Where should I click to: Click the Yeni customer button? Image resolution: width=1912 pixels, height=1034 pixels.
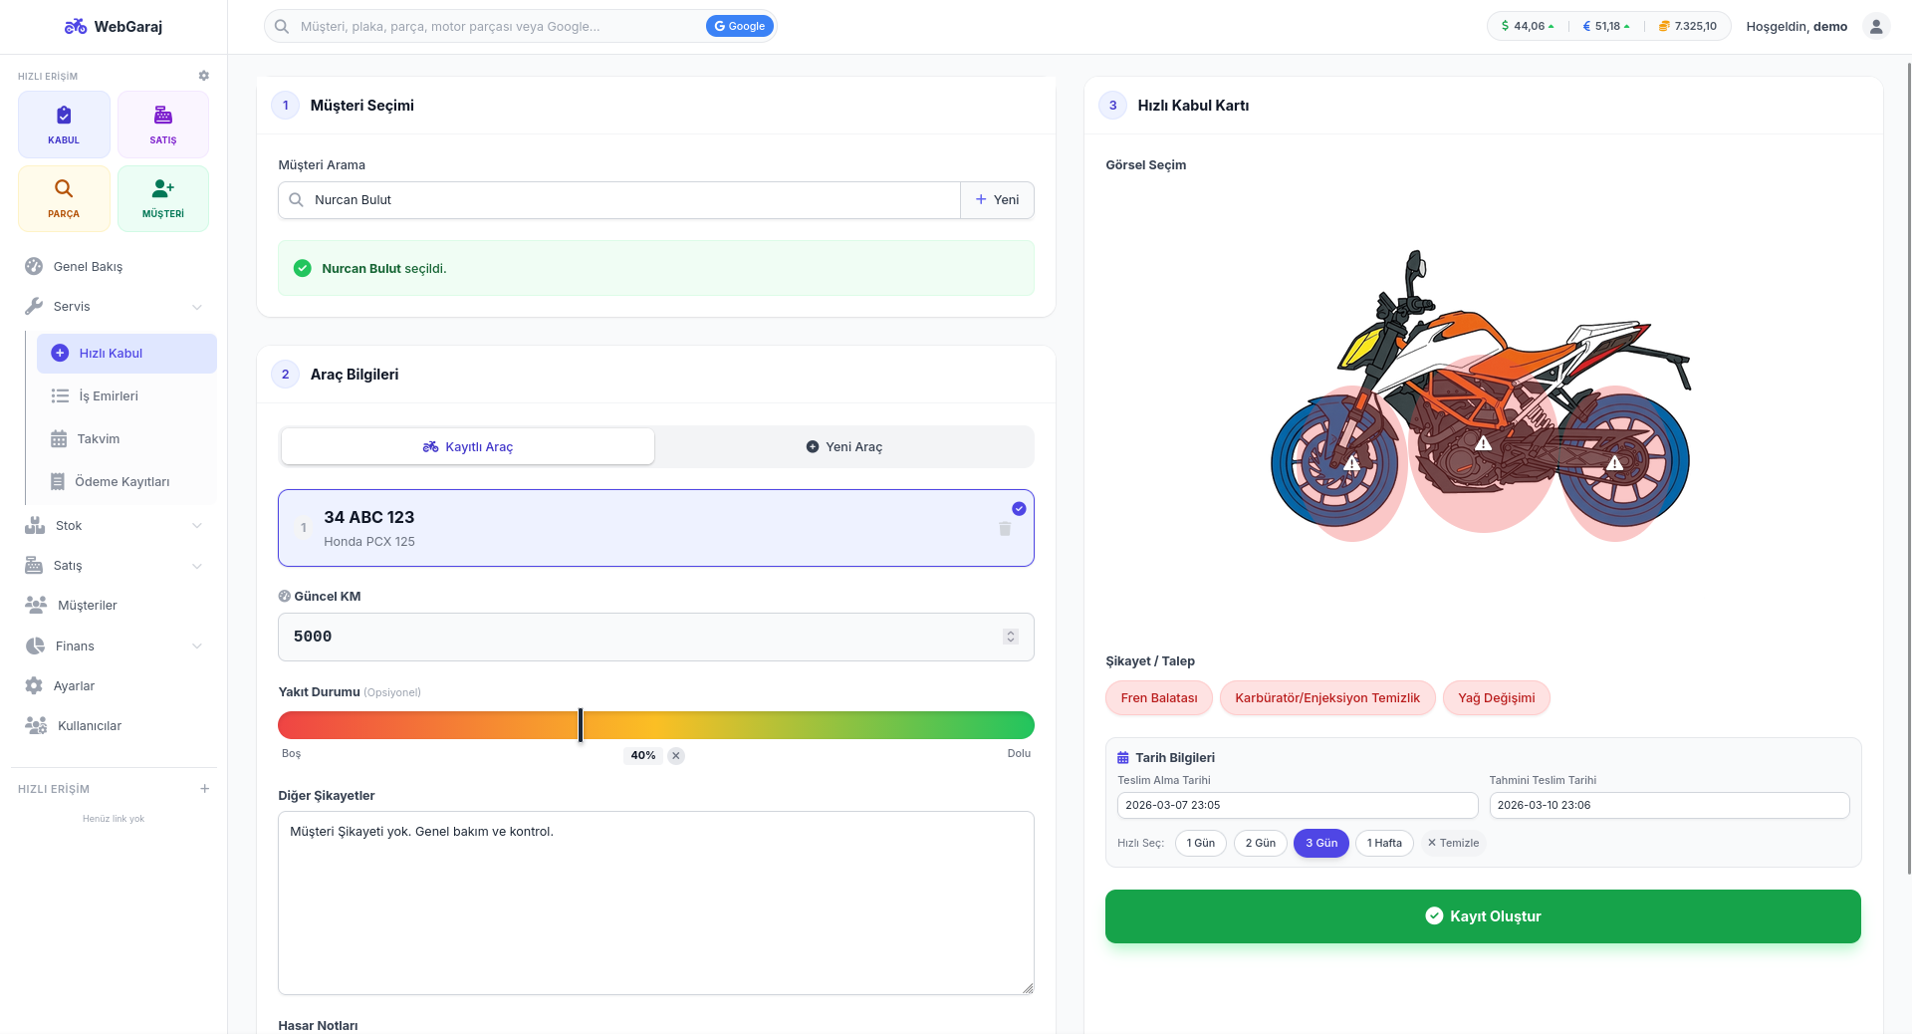pyautogui.click(x=997, y=200)
